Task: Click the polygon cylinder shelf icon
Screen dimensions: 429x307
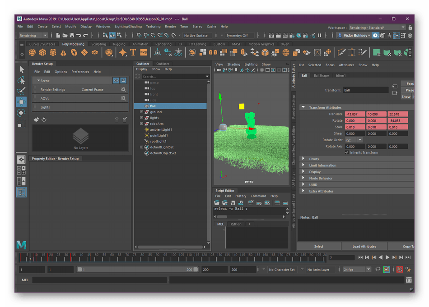Action: 53,52
